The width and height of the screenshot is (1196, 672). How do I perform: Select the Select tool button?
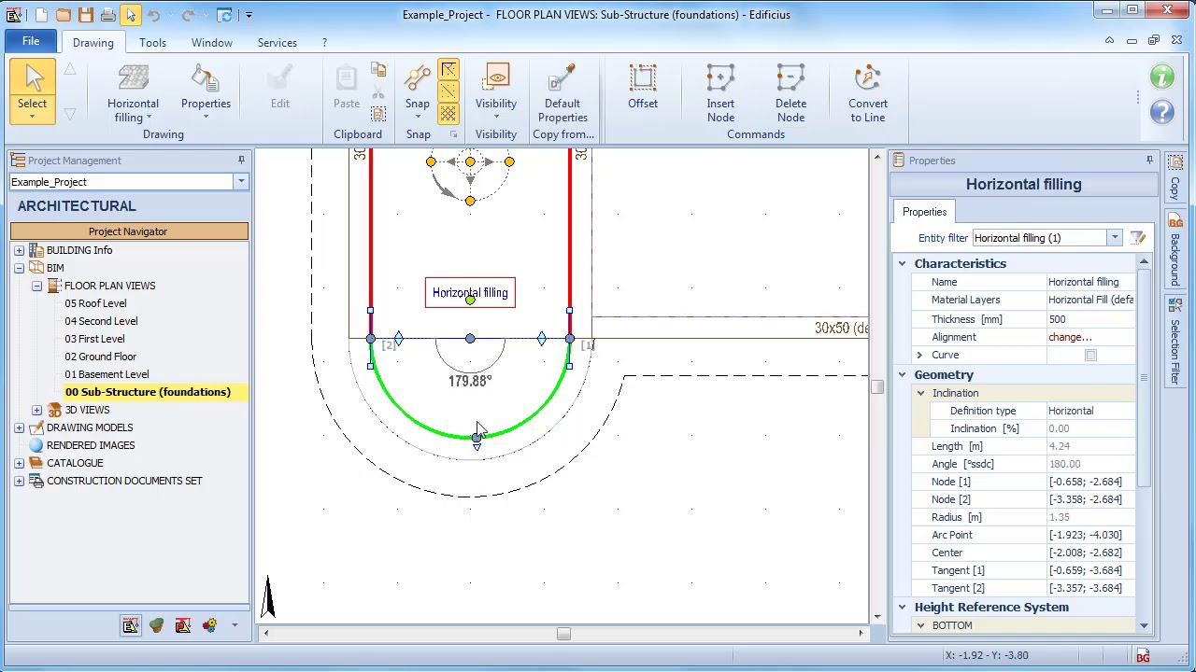pos(32,91)
